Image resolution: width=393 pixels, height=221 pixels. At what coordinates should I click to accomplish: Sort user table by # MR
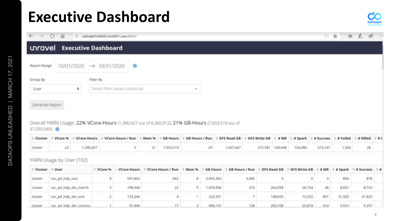pyautogui.click(x=323, y=169)
